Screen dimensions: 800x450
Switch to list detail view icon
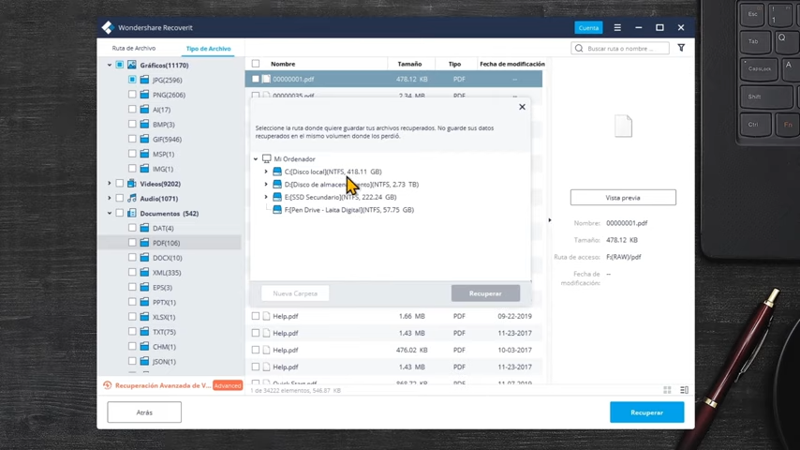684,390
